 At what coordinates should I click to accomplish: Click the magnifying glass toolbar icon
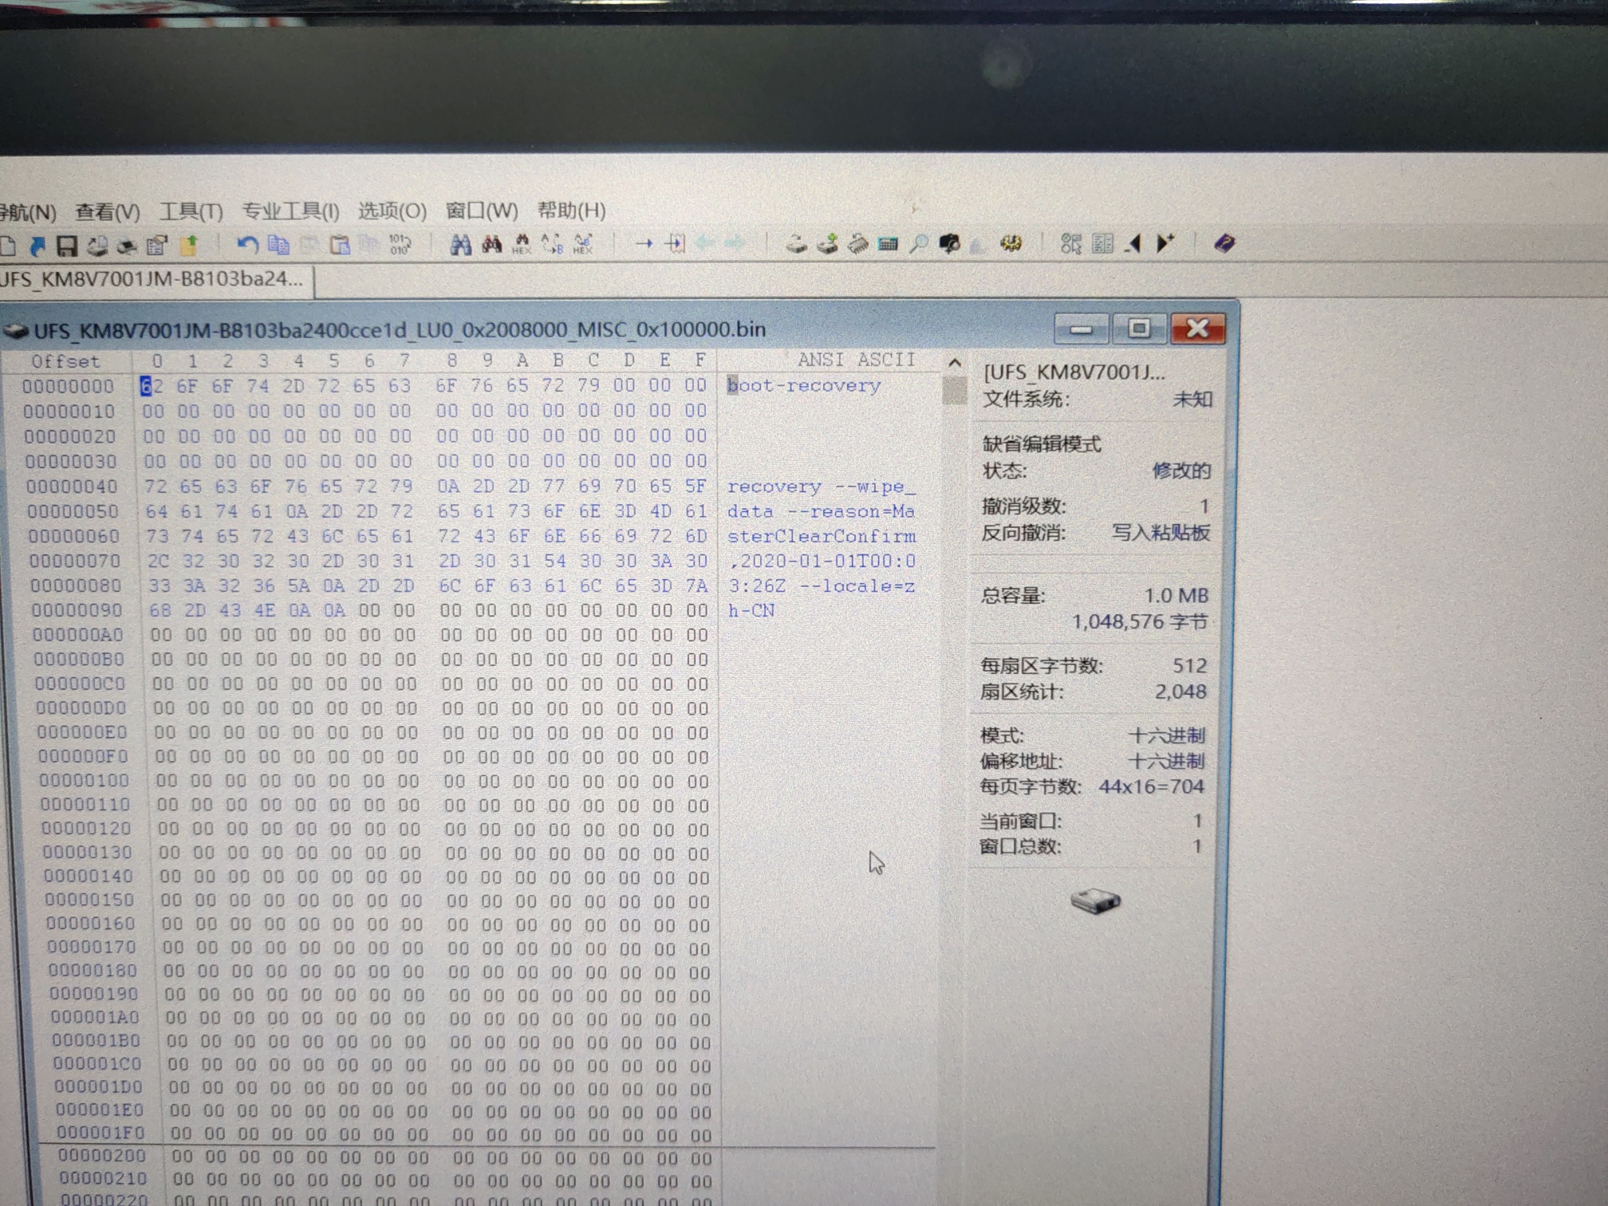[919, 244]
